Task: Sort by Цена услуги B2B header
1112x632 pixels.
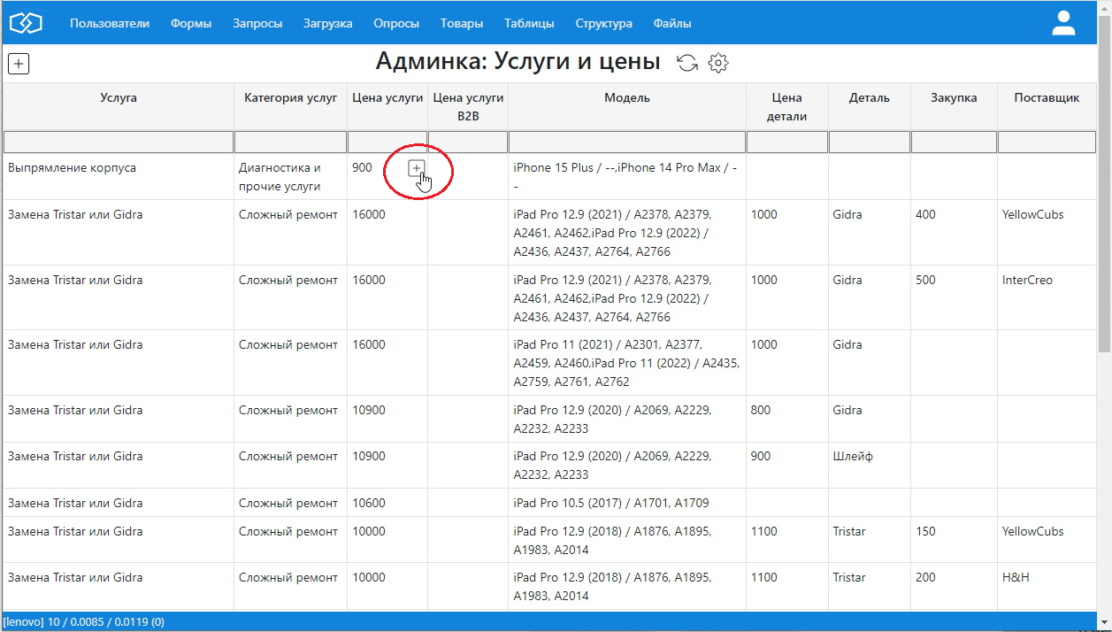Action: (468, 106)
